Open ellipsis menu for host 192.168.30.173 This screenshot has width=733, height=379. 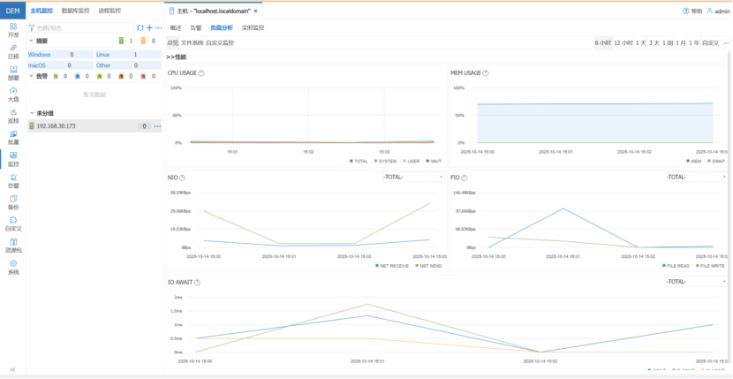click(x=157, y=126)
